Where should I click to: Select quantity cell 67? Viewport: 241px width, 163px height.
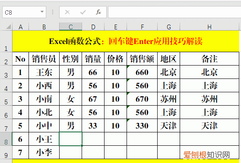coord(93,99)
